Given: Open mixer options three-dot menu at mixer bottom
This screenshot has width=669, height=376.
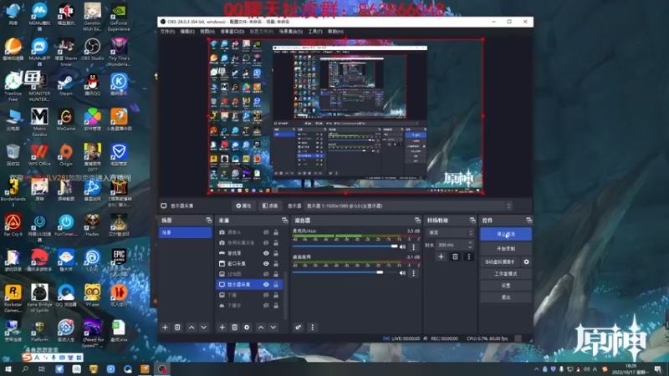Looking at the screenshot, I should click(x=312, y=328).
